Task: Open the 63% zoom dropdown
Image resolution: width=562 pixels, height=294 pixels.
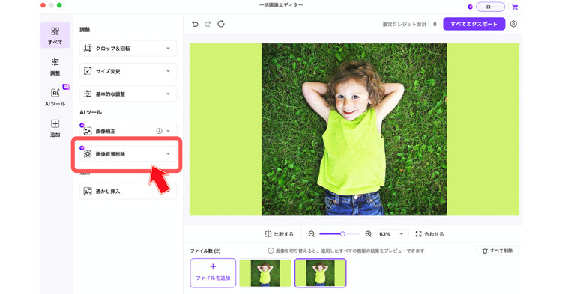Action: pos(392,234)
